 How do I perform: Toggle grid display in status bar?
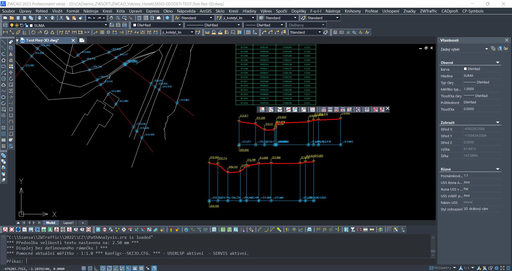[x=90, y=268]
